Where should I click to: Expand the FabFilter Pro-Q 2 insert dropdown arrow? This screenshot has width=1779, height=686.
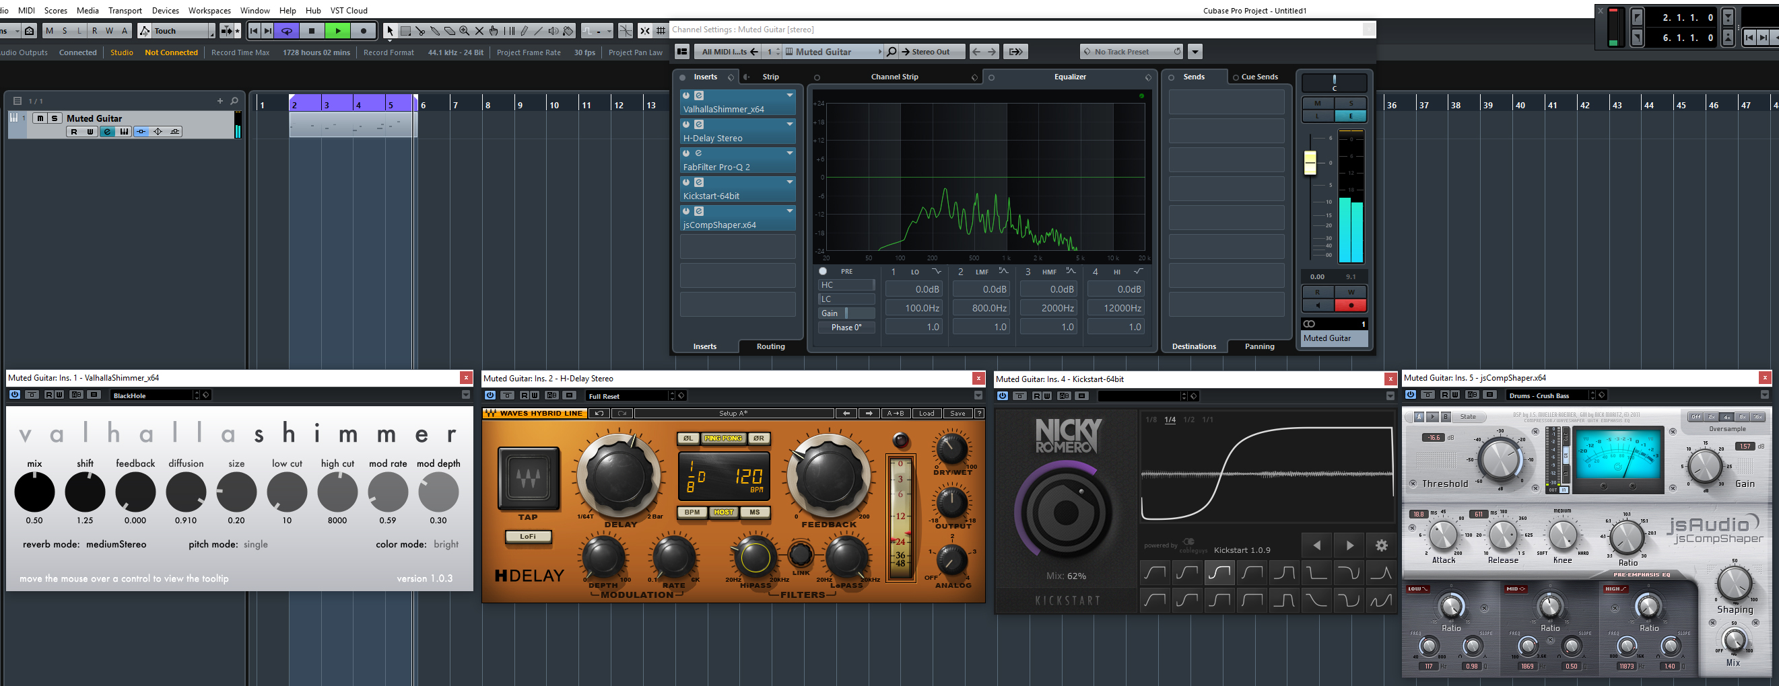coord(789,153)
